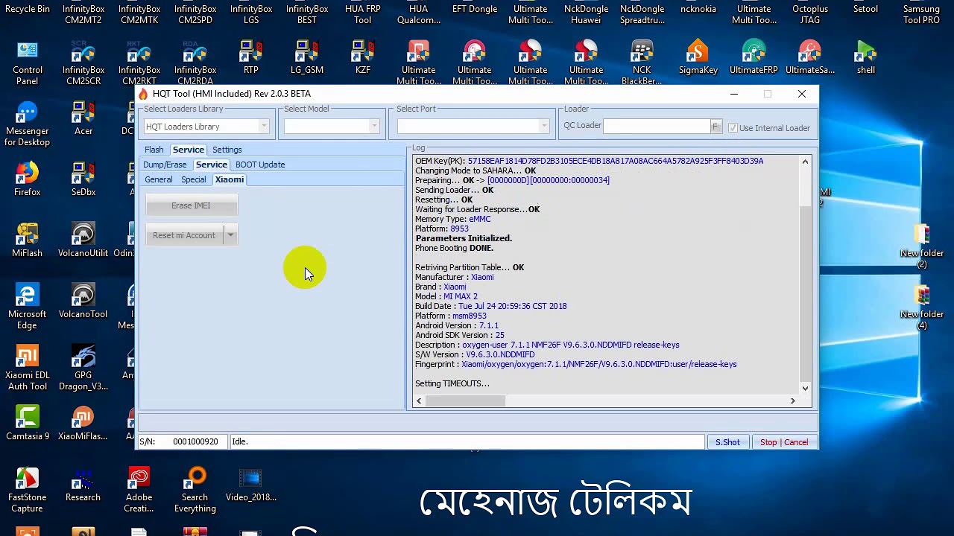Image resolution: width=954 pixels, height=536 pixels.
Task: Launch Messenger for Desktop icon
Action: coord(28,124)
